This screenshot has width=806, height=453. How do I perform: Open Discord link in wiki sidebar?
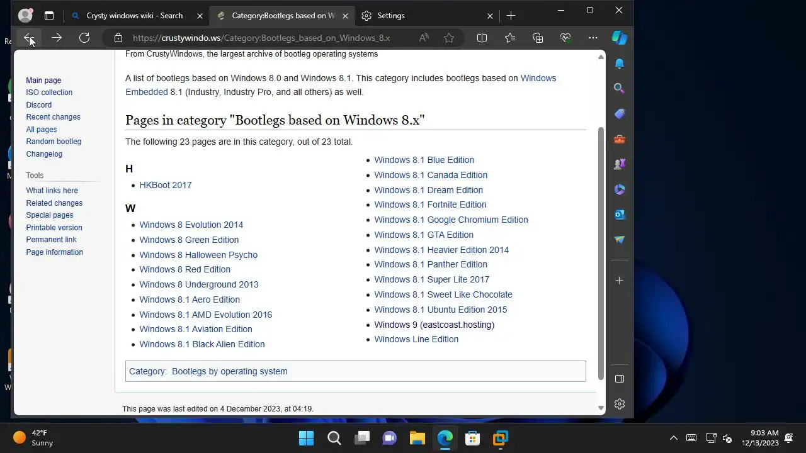39,105
